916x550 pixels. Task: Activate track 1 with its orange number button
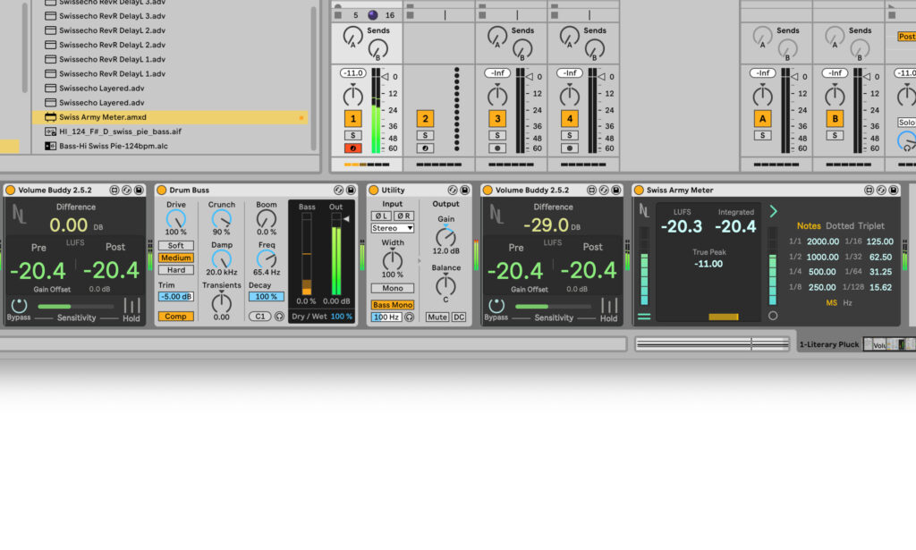(x=352, y=119)
